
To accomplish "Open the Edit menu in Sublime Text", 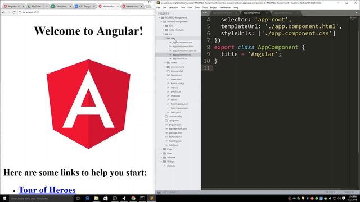I will 164,7.
